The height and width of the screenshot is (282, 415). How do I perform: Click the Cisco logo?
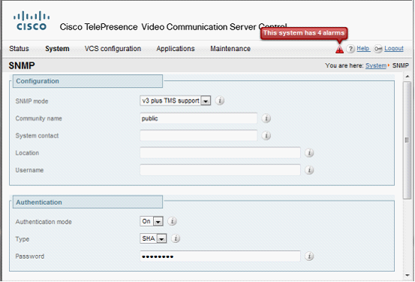click(32, 21)
